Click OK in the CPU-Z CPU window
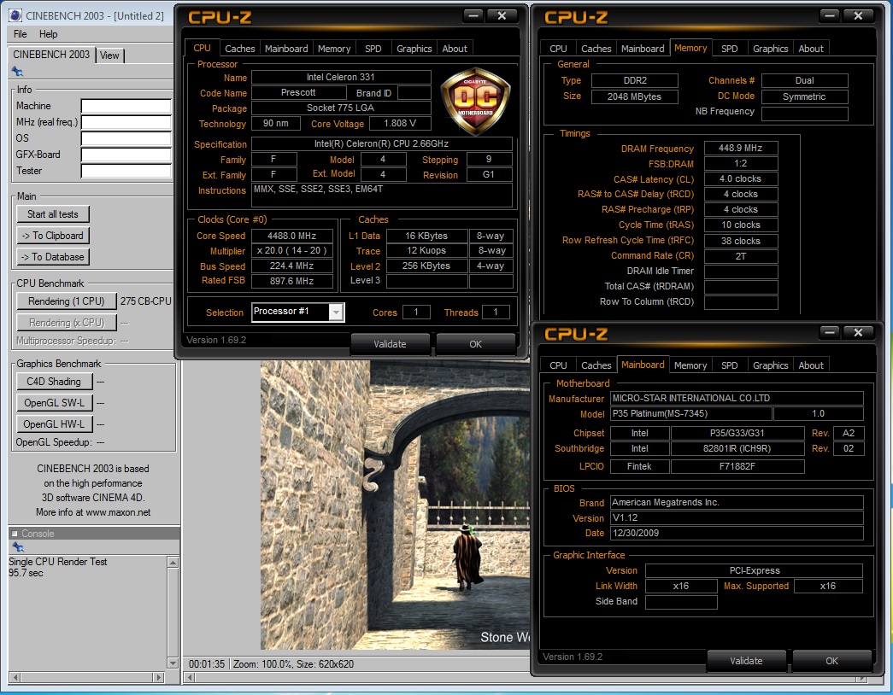 click(475, 344)
